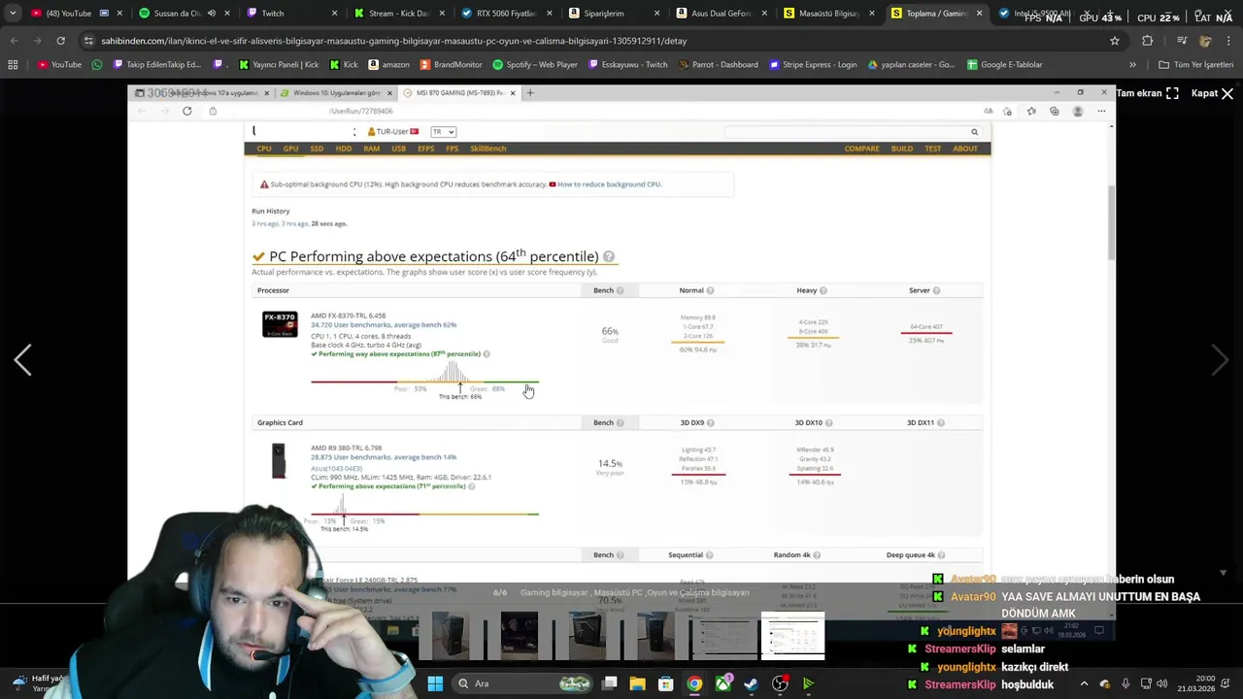The width and height of the screenshot is (1243, 699).
Task: Open Spotify – Web Player bookmark
Action: 534,65
